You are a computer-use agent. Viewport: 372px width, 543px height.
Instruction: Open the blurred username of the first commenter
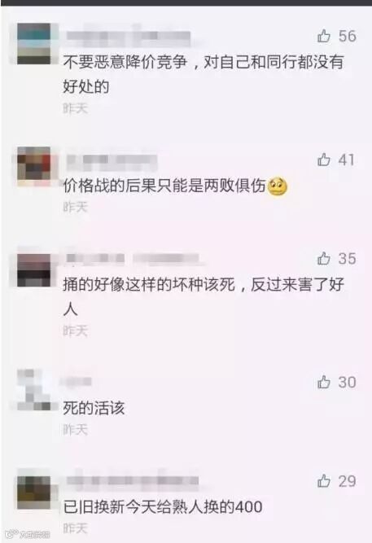128,37
